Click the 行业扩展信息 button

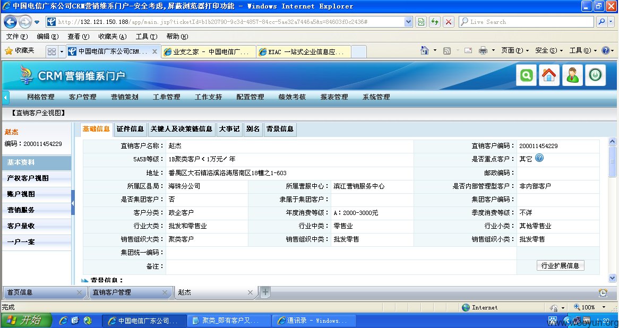point(560,265)
